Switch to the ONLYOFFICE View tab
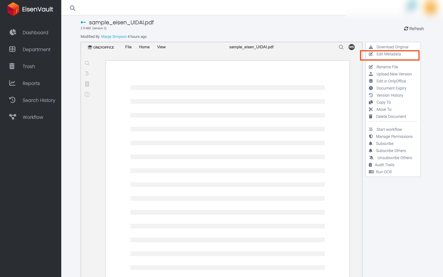The image size is (443, 277). coord(161,47)
